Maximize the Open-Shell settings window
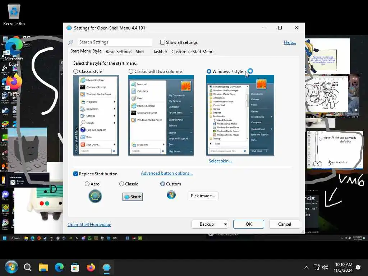This screenshot has width=368, height=276. pos(280,28)
